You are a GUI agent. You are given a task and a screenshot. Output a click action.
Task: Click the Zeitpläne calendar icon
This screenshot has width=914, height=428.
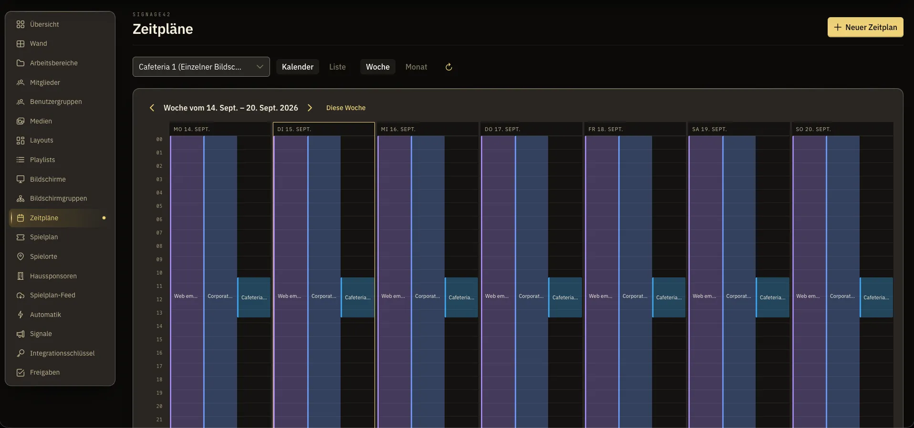click(21, 218)
